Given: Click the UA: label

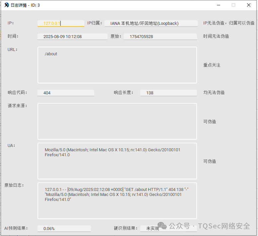Looking at the screenshot, I should (11, 146).
